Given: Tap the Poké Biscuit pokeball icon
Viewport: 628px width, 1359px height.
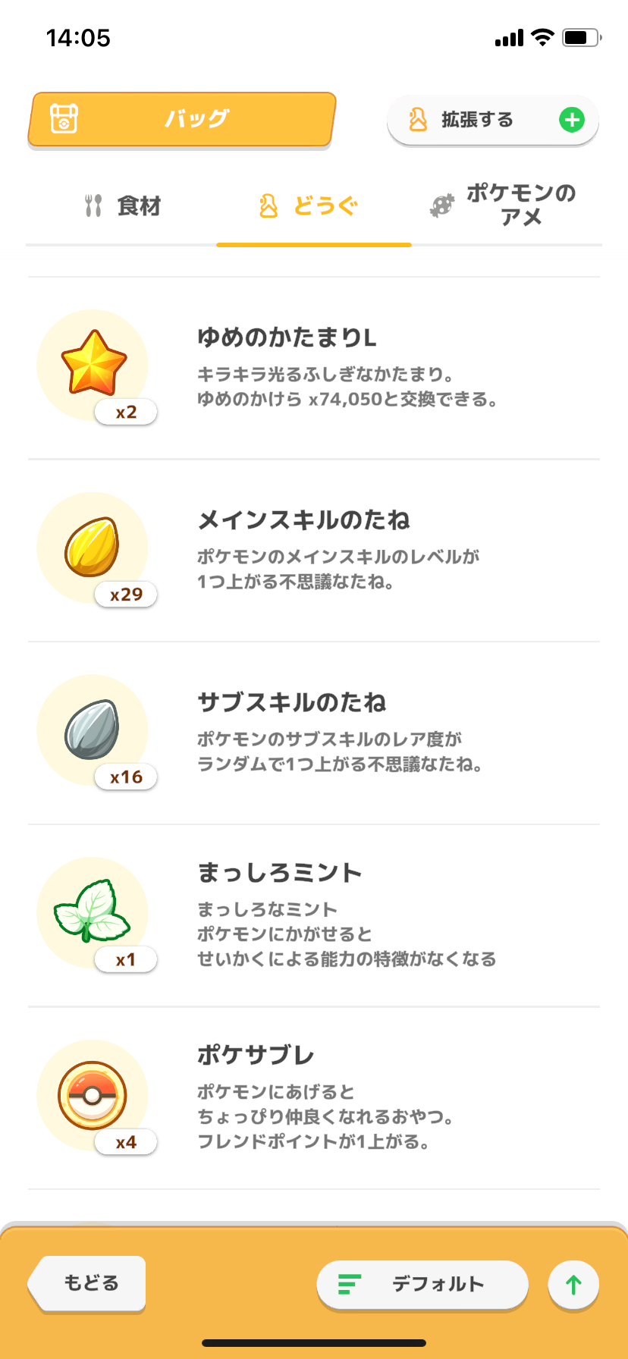Looking at the screenshot, I should coord(92,1094).
